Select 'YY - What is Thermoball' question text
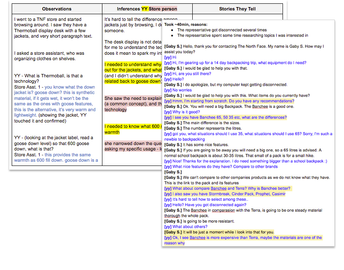 coord(48,79)
